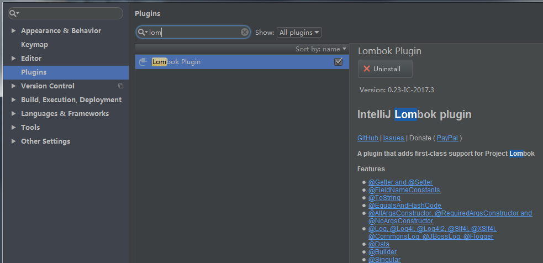543x263 pixels.
Task: Expand the Other Settings section
Action: (13, 141)
